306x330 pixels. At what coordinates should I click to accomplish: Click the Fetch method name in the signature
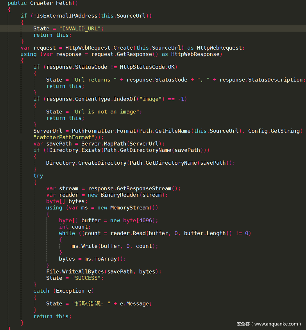(x=63, y=3)
